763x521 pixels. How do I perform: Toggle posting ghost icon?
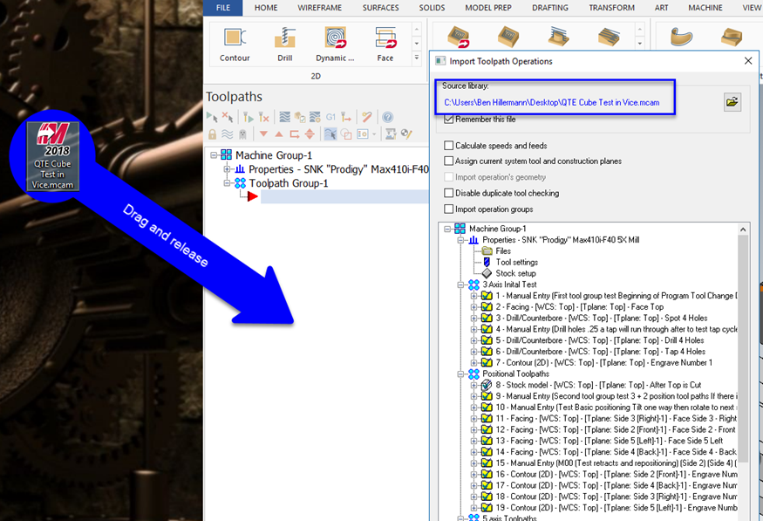[242, 134]
